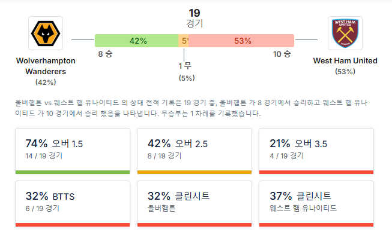Click the West Ham United crest logo
Viewport: 392px width, 232px height.
345,33
